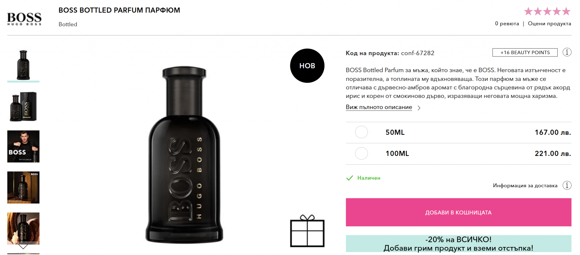Click the -20% на ВСИЧКО promo banner
The width and height of the screenshot is (580, 255).
tap(459, 244)
